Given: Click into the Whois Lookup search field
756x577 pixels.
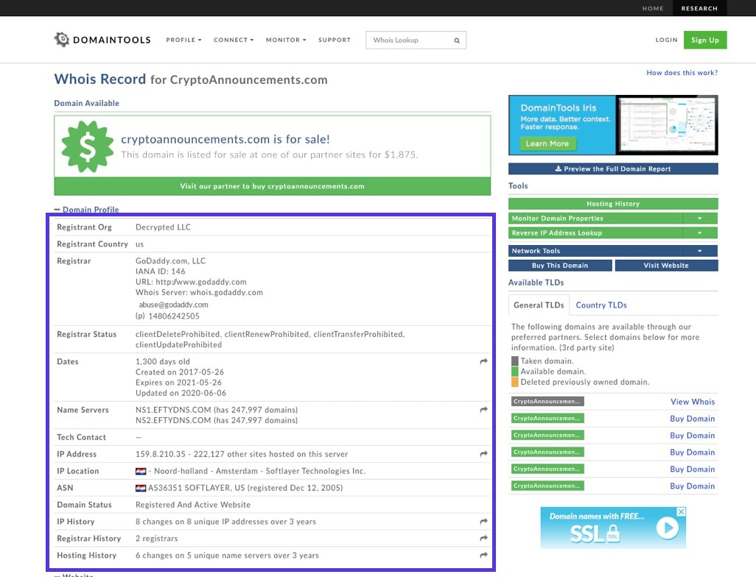Looking at the screenshot, I should click(409, 40).
